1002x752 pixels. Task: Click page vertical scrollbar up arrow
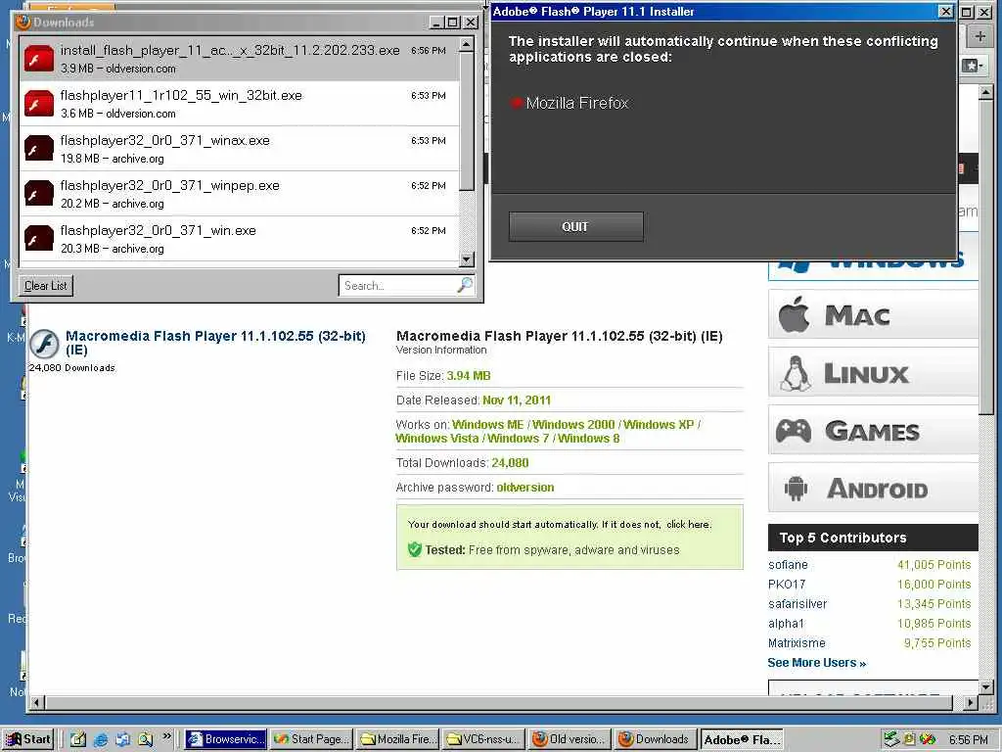click(986, 93)
